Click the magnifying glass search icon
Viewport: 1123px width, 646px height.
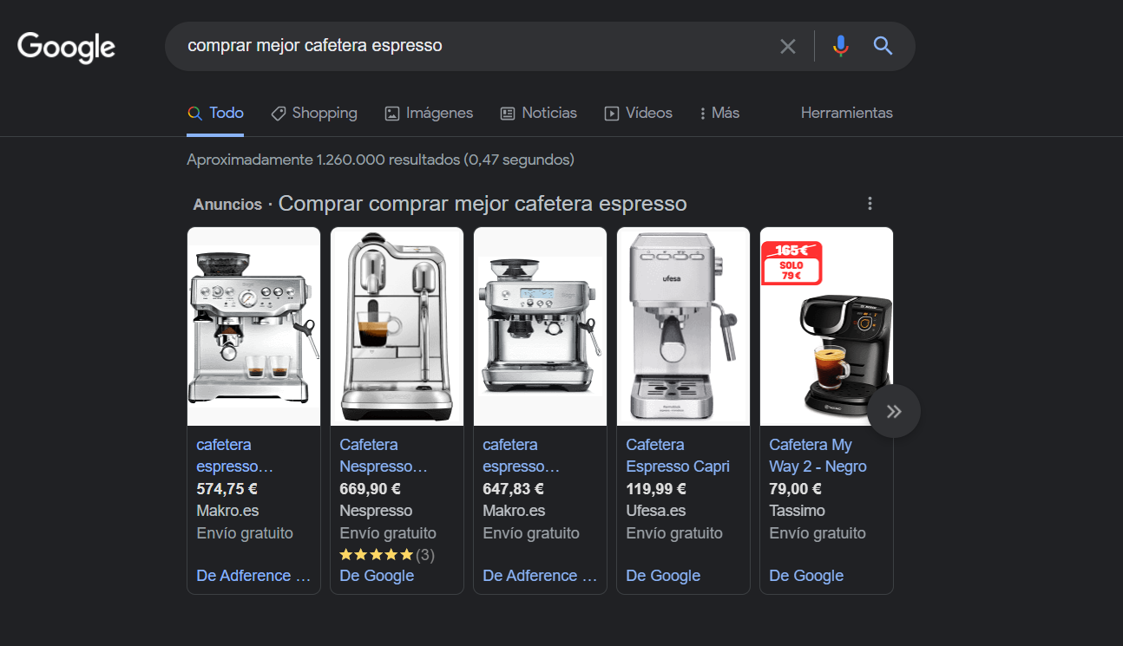(x=883, y=47)
